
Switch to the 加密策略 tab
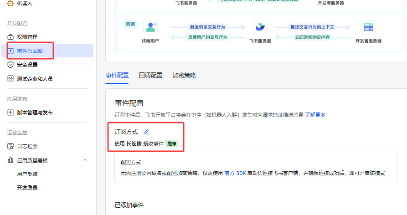coord(184,75)
